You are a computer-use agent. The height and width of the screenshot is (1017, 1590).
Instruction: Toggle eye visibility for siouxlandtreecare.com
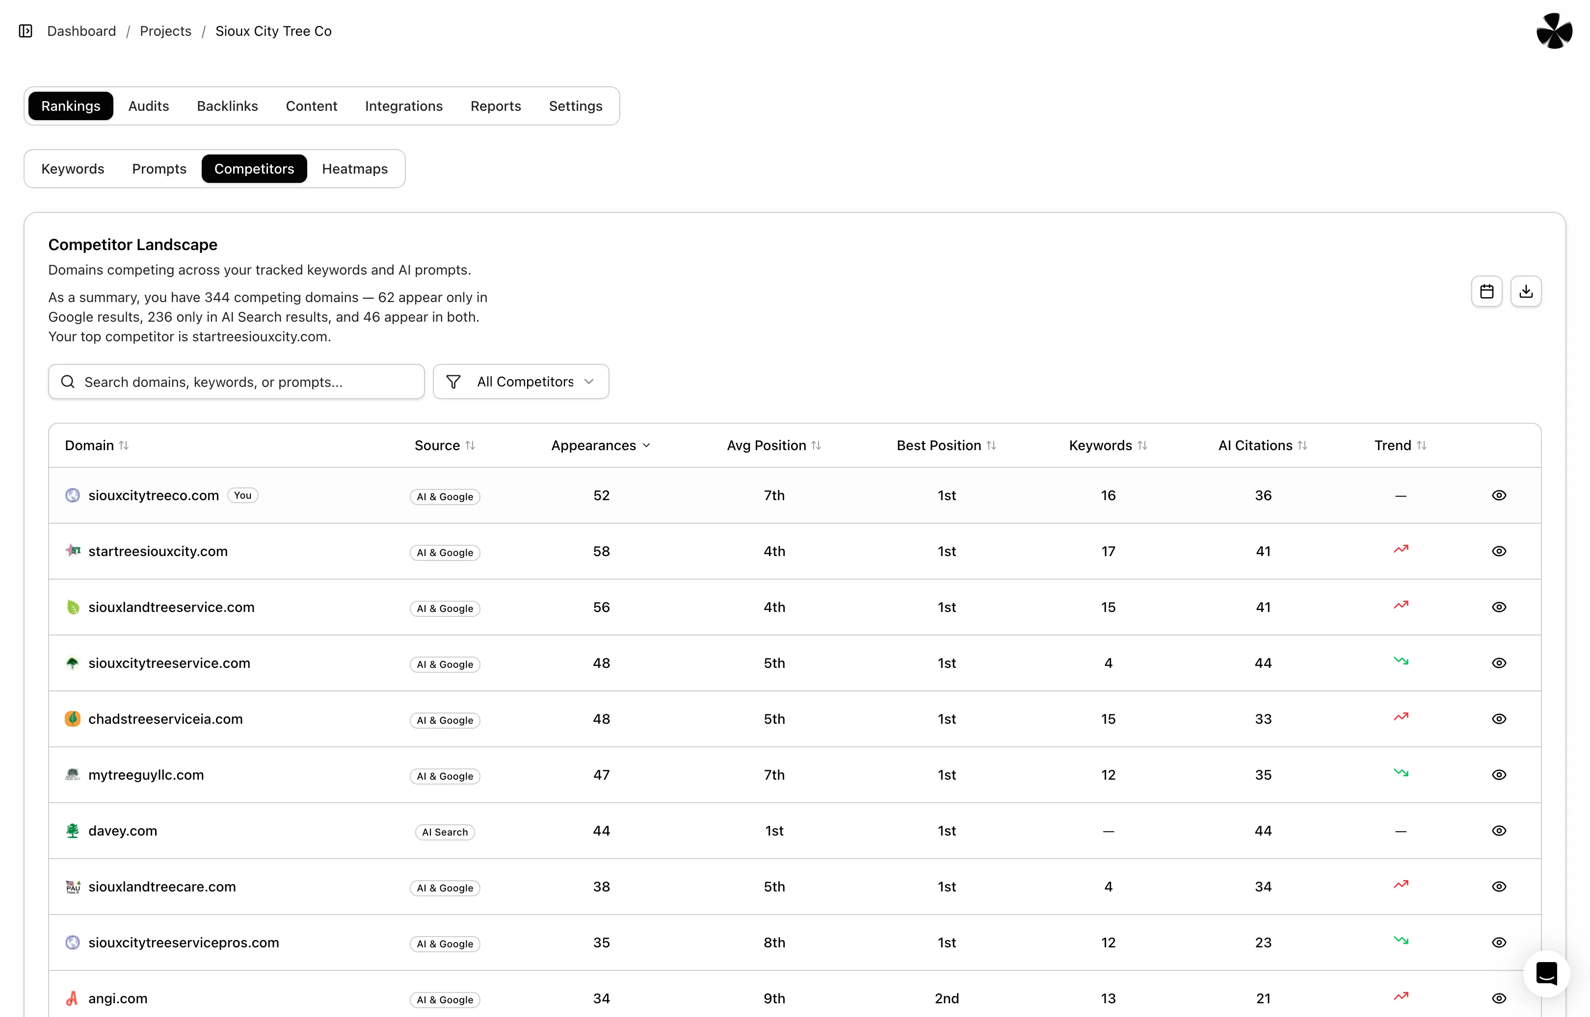1498,886
